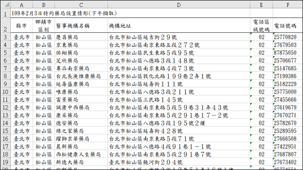Select the cell '西松健康人生藥局'

coord(81,154)
